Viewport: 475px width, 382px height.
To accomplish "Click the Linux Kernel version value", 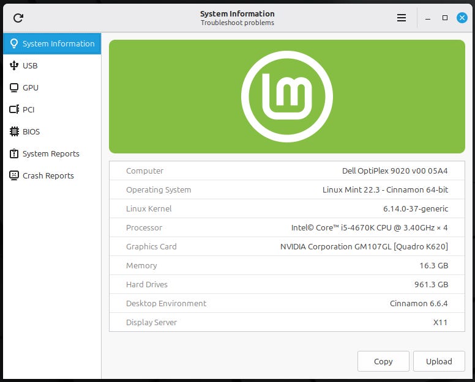I will [416, 208].
